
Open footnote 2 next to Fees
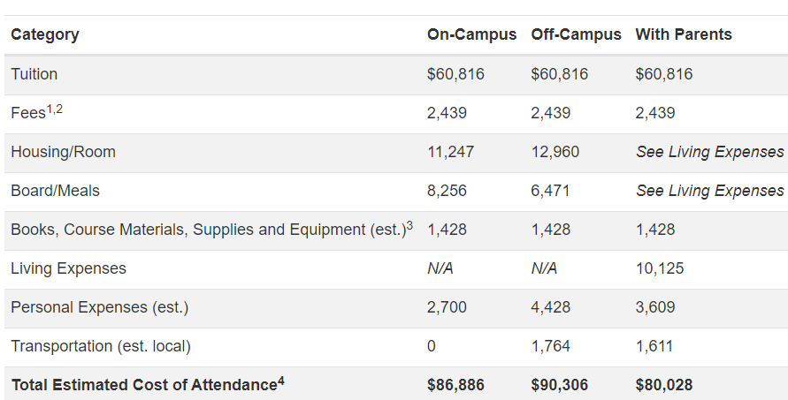(x=59, y=108)
